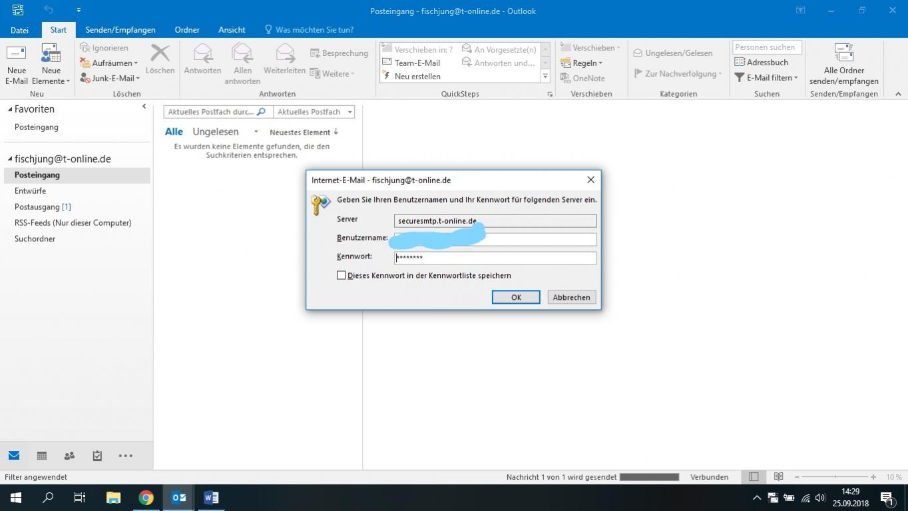This screenshot has height=511, width=908.
Task: Click Abbrechen in the password dialog
Action: 571,297
